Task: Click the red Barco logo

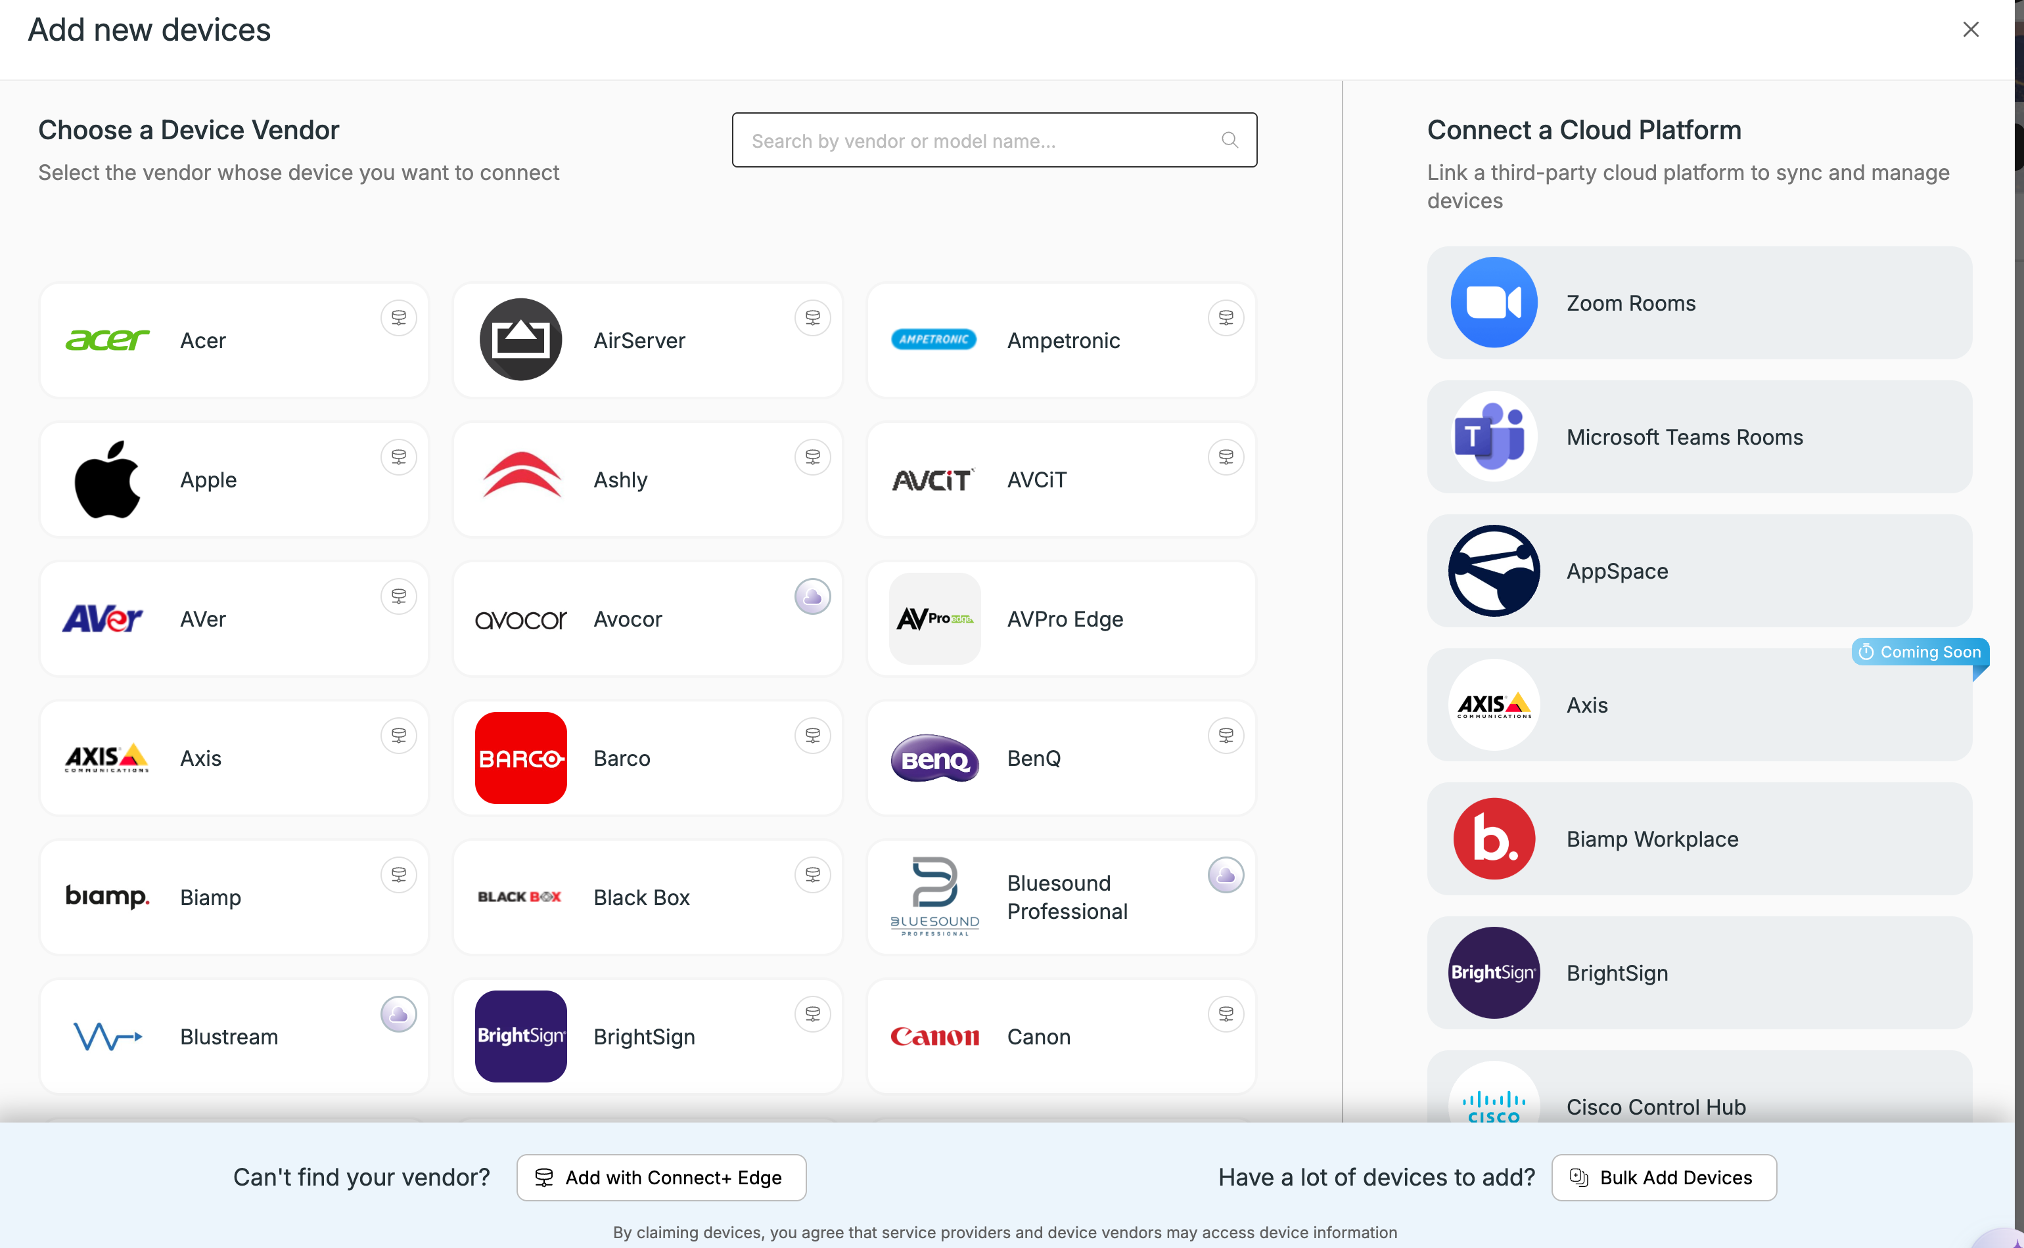Action: pos(521,759)
